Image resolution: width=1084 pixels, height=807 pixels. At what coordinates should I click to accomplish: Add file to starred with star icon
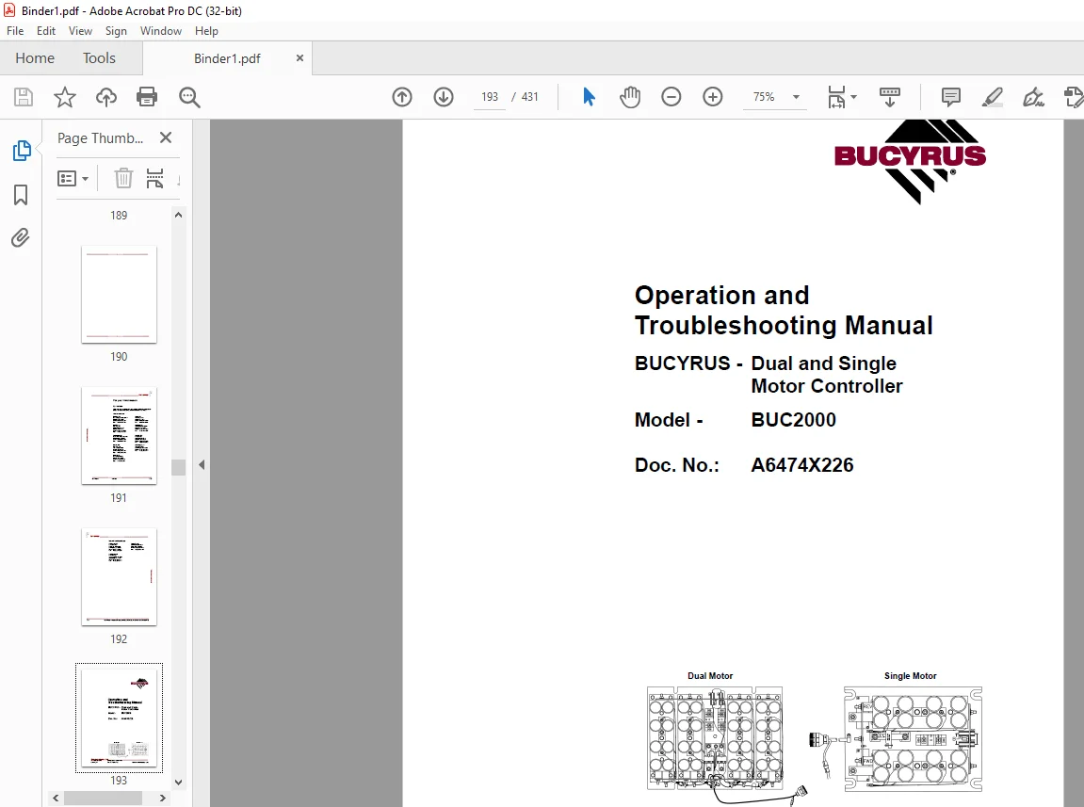click(x=64, y=97)
